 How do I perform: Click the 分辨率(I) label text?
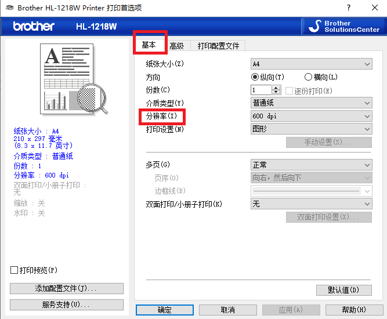pyautogui.click(x=161, y=116)
